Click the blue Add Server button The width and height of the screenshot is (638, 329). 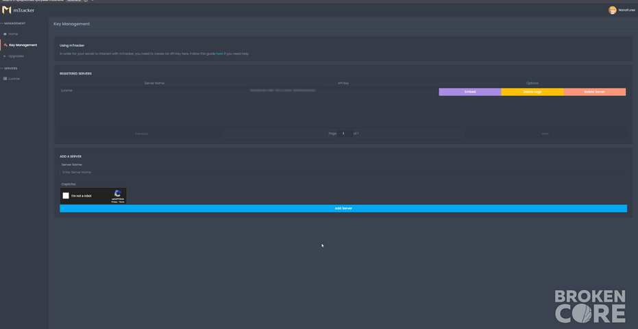pyautogui.click(x=343, y=208)
